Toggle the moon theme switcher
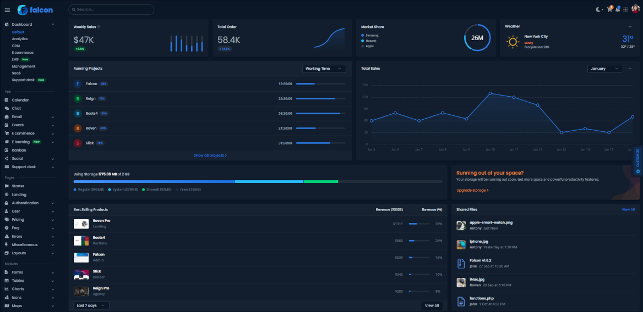The image size is (643, 312). (599, 9)
